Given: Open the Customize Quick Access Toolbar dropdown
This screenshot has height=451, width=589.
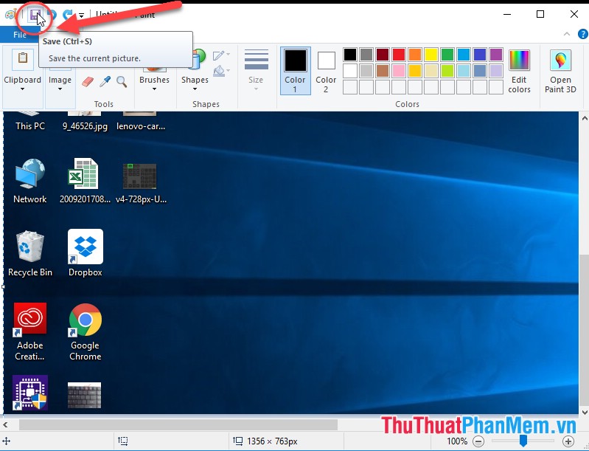Looking at the screenshot, I should [81, 16].
